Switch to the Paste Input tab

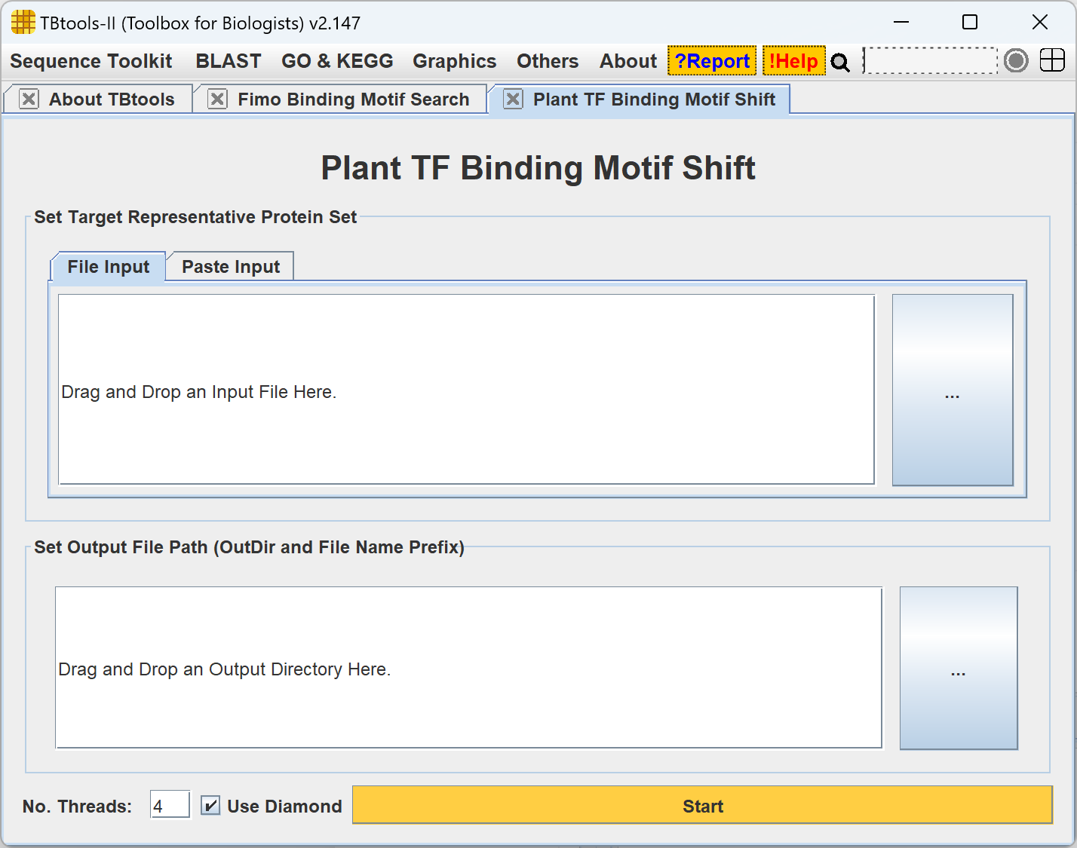click(x=230, y=267)
